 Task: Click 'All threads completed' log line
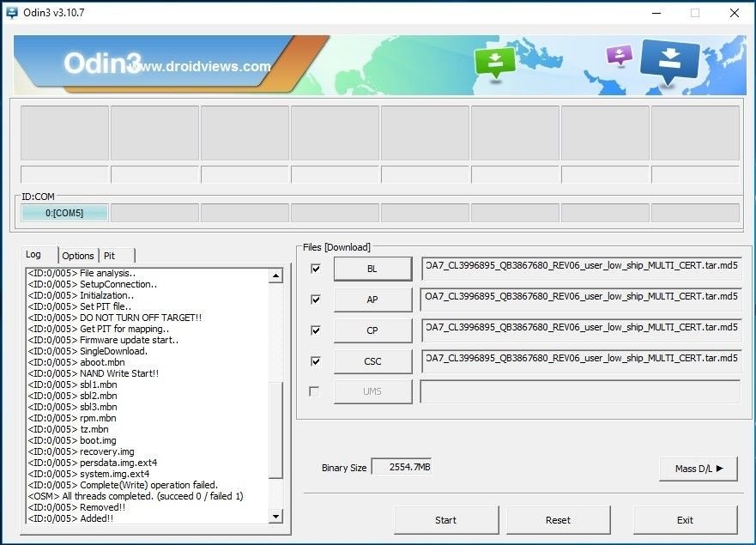point(136,496)
